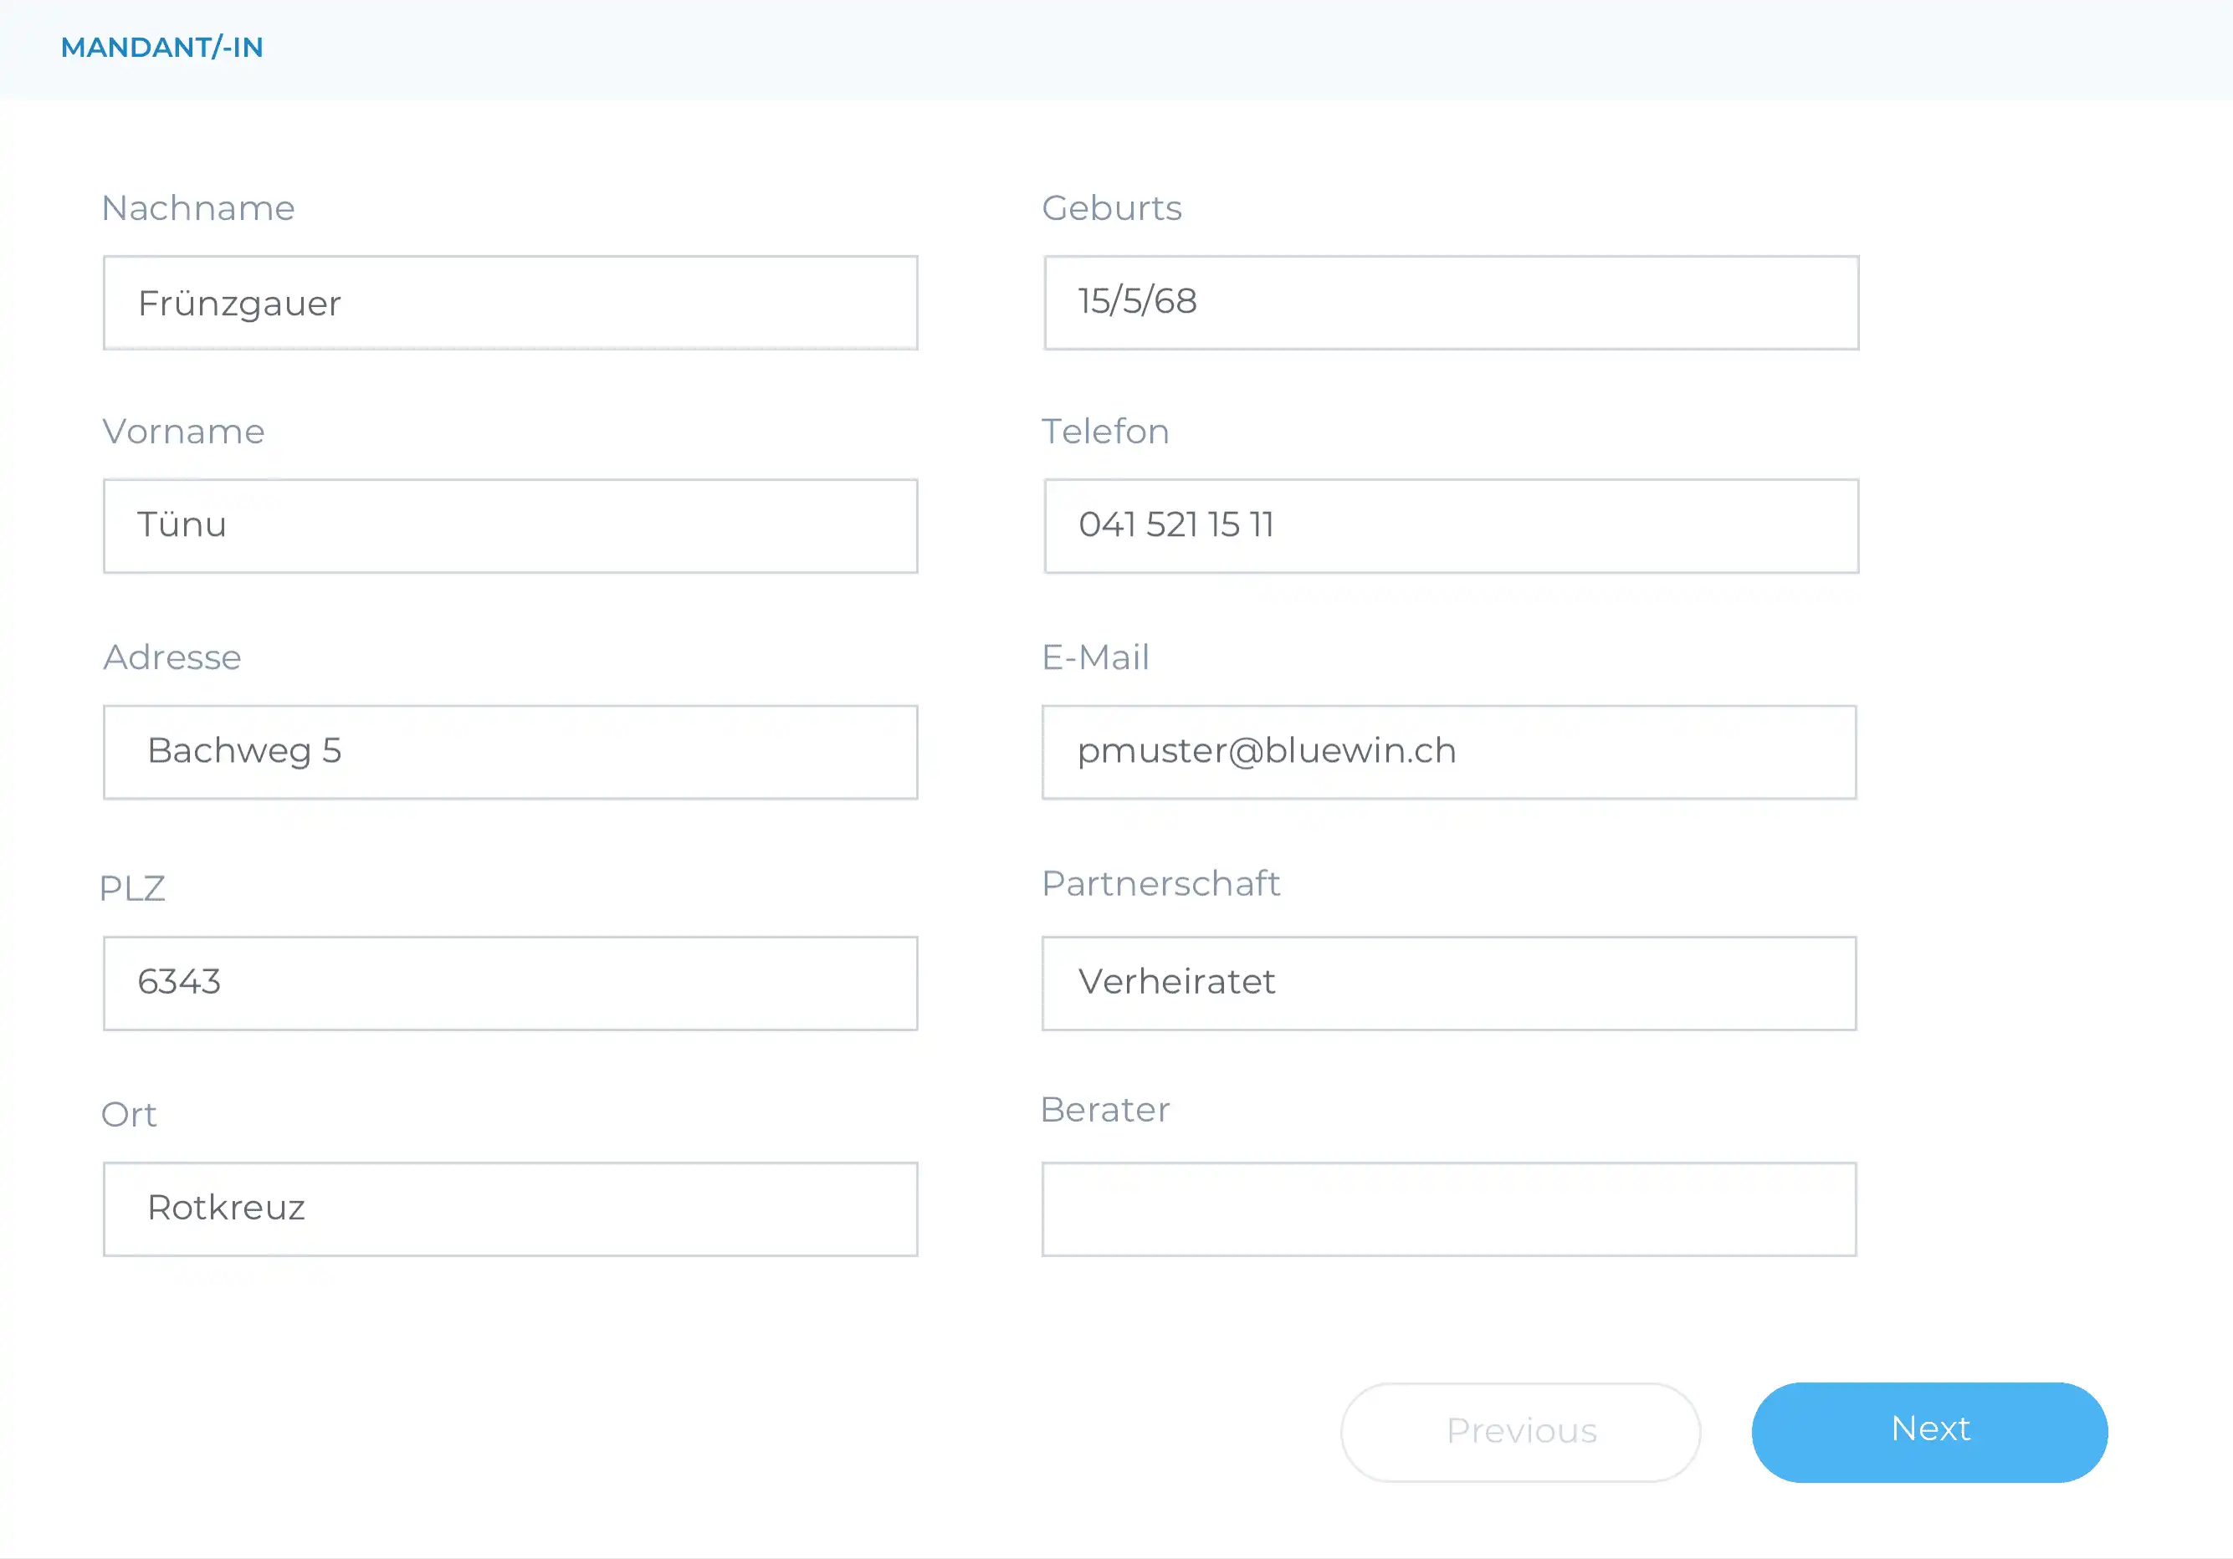Click the Telefon label text
The image size is (2233, 1559).
1105,432
